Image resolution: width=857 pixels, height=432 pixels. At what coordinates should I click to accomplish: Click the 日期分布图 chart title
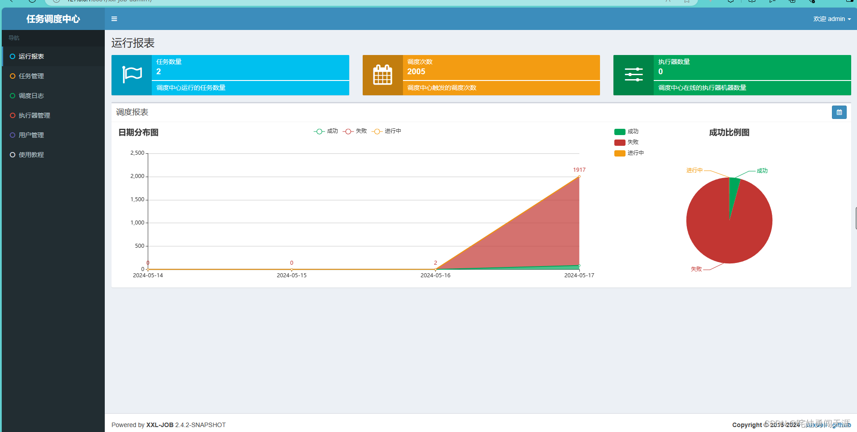pos(138,132)
